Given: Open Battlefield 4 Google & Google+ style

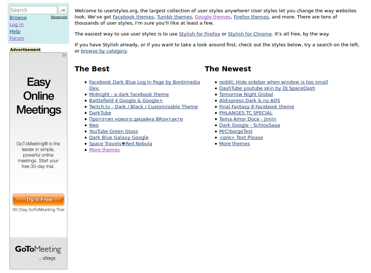Looking at the screenshot, I should (126, 100).
